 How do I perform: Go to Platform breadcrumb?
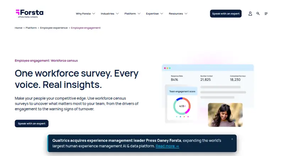tap(31, 28)
